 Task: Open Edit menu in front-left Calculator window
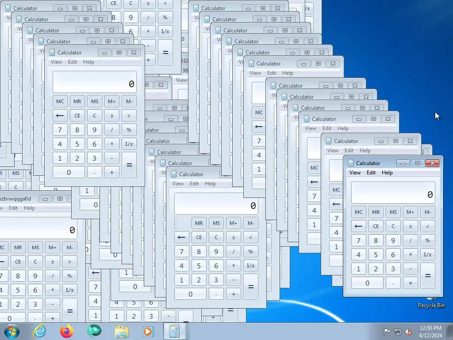(73, 62)
